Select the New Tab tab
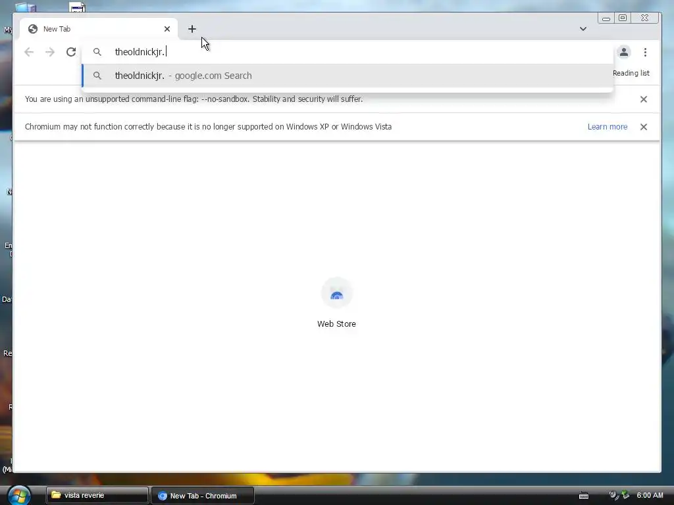Screen dimensions: 674x505 (x=99, y=29)
